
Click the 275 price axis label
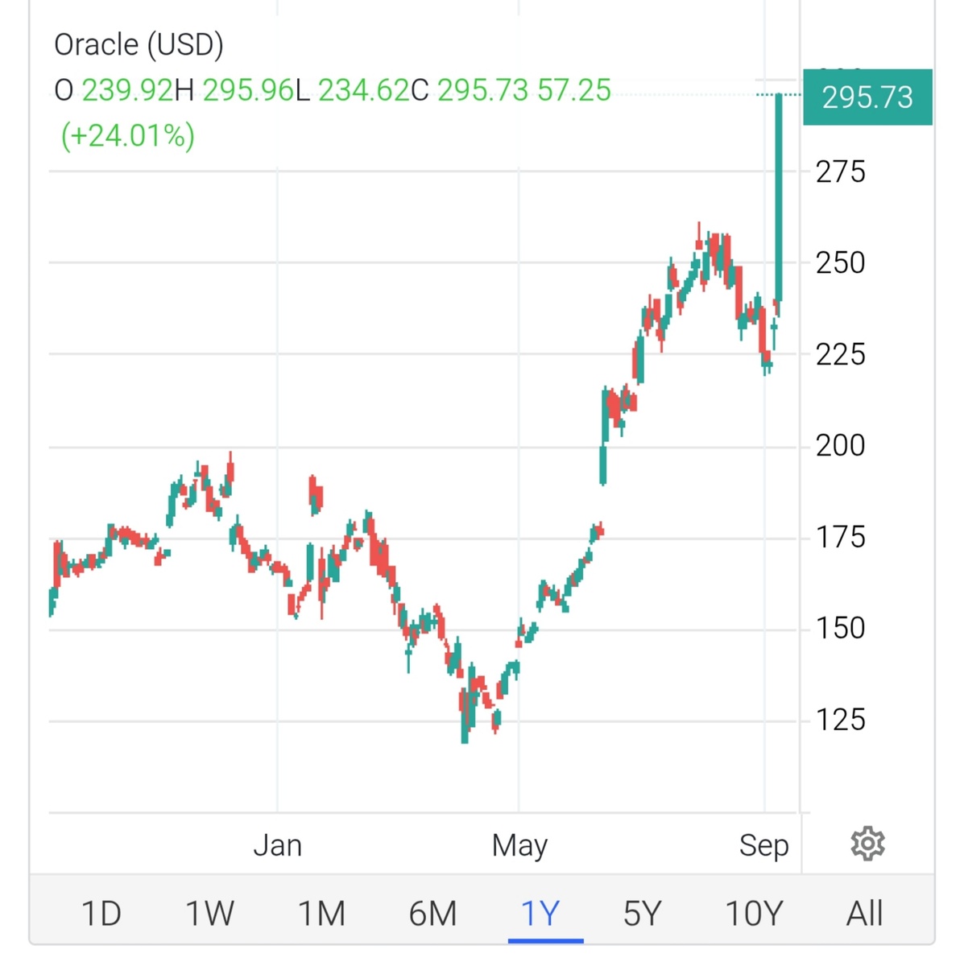pyautogui.click(x=841, y=171)
